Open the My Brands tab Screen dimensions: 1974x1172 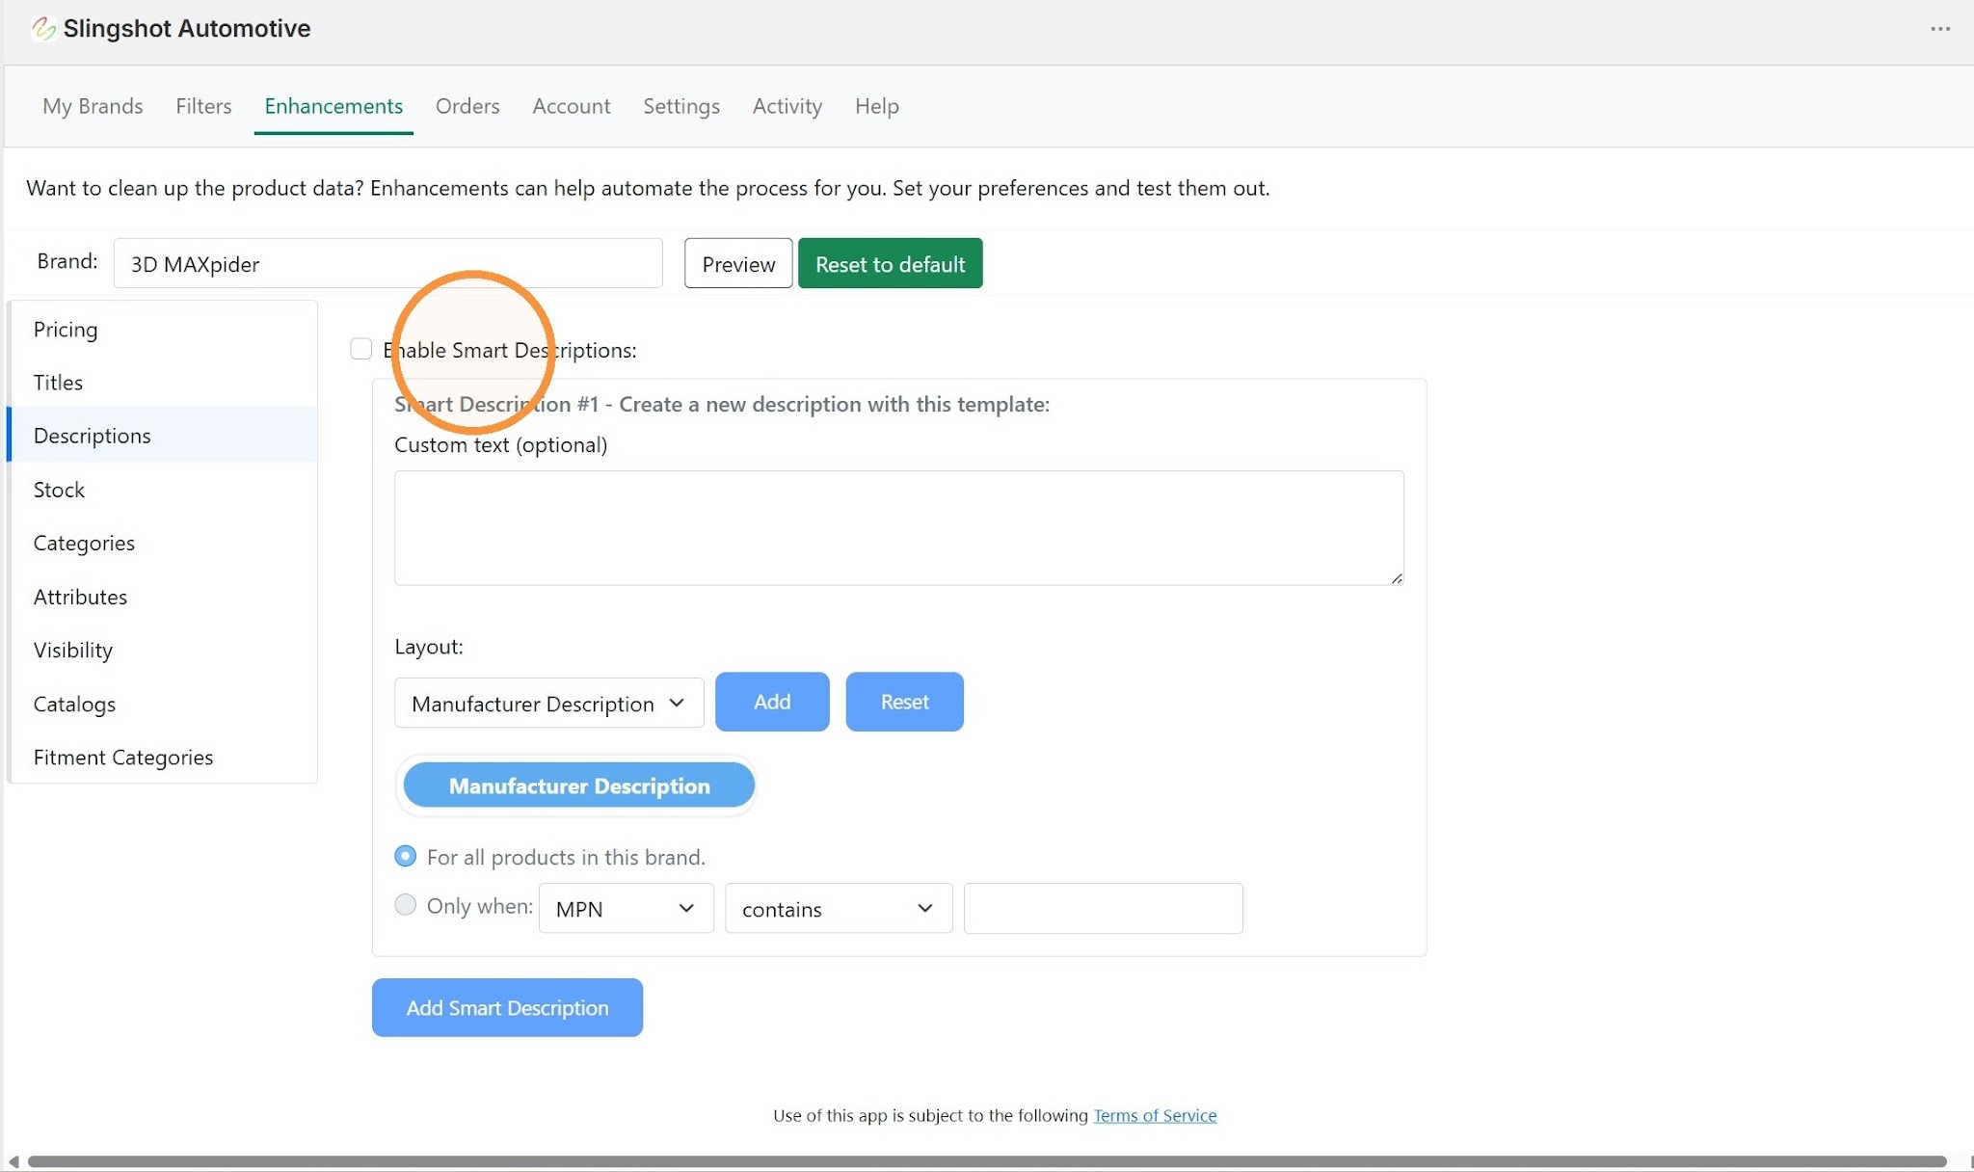pos(93,106)
